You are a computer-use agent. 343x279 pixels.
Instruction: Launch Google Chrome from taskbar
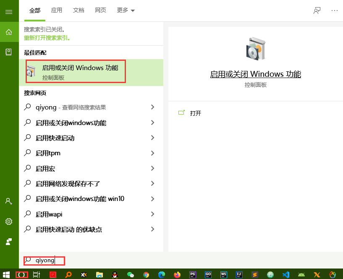click(x=146, y=275)
